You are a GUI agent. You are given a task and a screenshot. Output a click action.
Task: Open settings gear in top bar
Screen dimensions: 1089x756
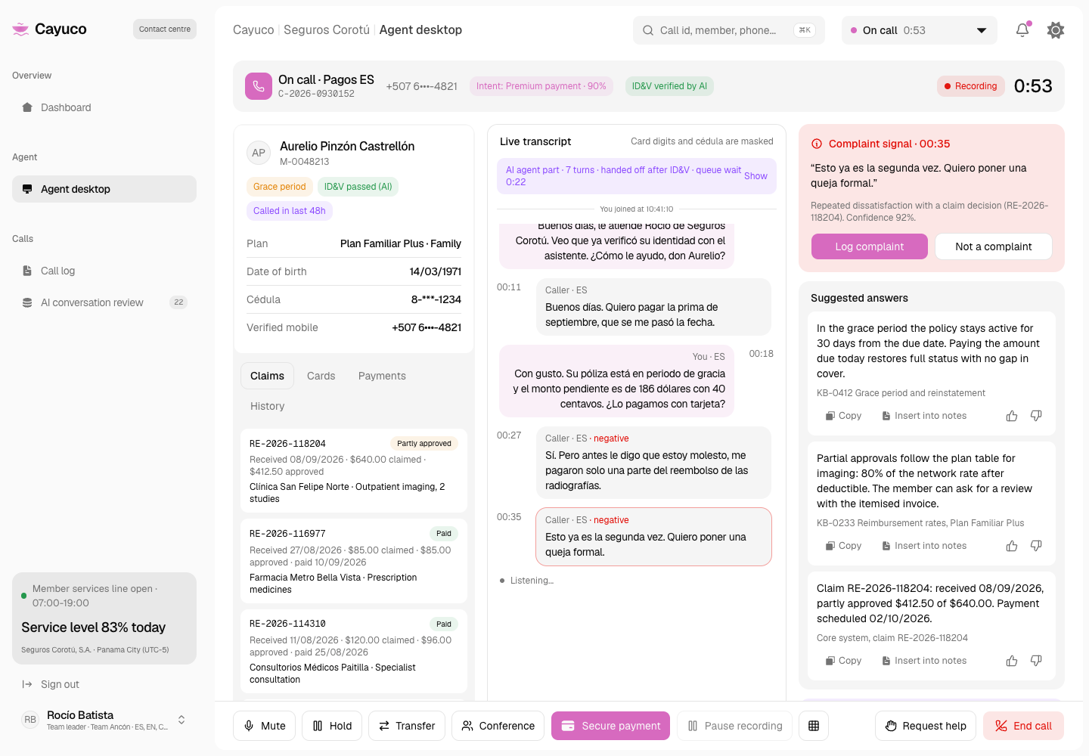(1056, 30)
